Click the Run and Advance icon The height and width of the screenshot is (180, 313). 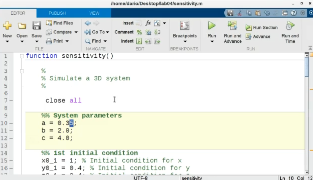coord(232,26)
